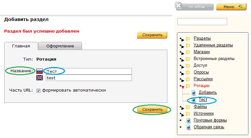The image size is (251, 138).
Task: Switch to the Оформление tab
Action: [x=60, y=46]
